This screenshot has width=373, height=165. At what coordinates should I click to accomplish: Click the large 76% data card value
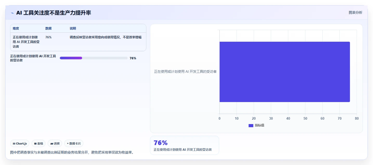(x=161, y=143)
